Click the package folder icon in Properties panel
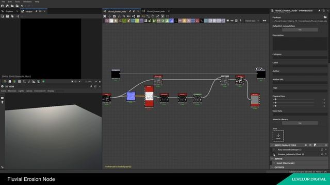Image resolution: width=330 pixels, height=185 pixels. coord(325,17)
